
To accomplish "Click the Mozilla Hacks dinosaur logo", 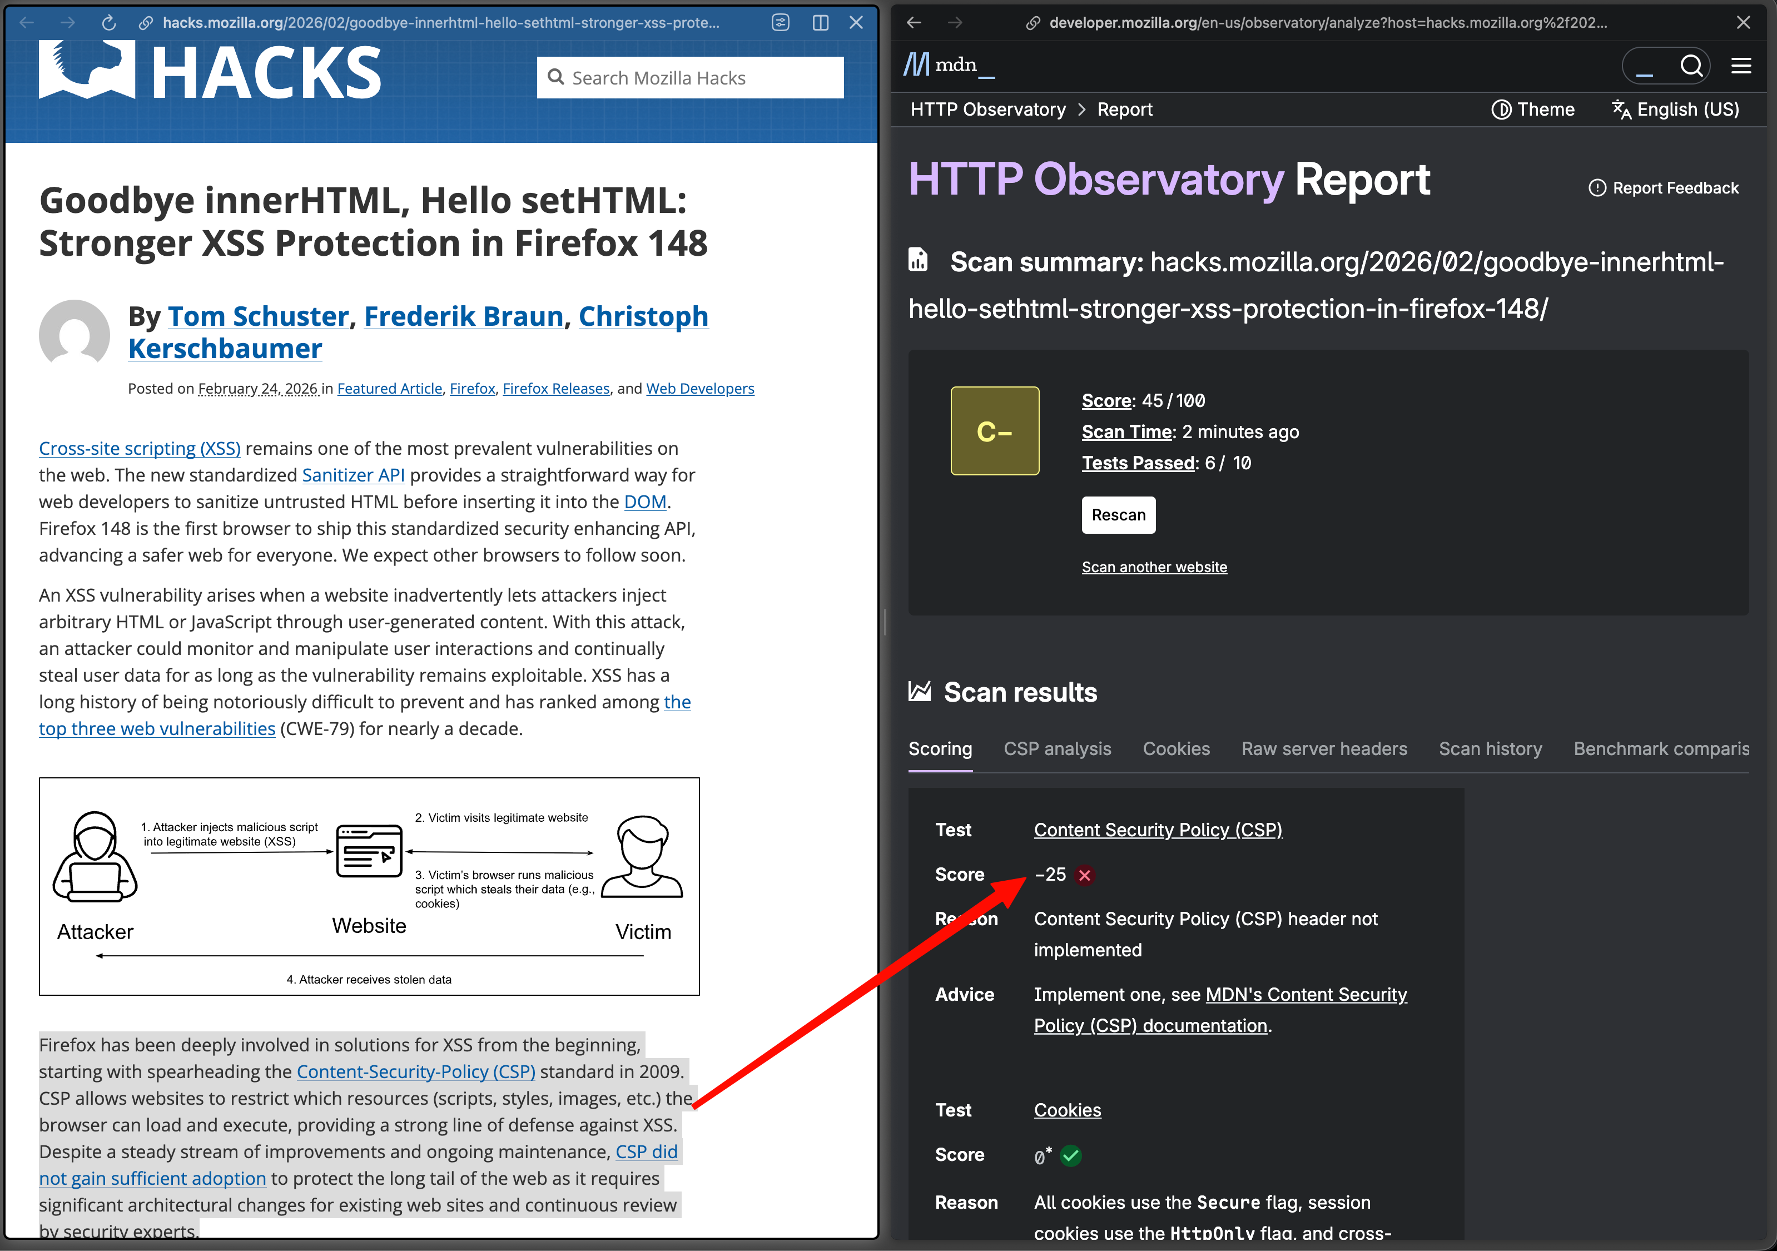I will coord(87,69).
